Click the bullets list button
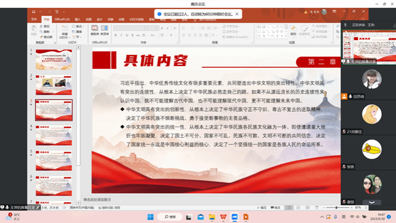The width and height of the screenshot is (396, 223). 184,28
